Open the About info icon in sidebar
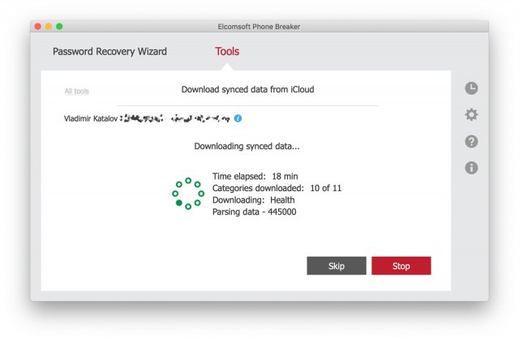Viewport: 519px width, 341px height. 471,168
